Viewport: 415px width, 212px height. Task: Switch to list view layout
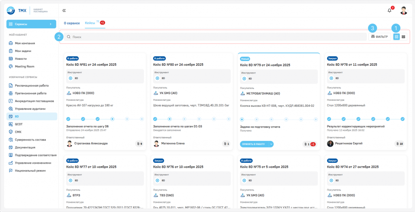coord(404,37)
